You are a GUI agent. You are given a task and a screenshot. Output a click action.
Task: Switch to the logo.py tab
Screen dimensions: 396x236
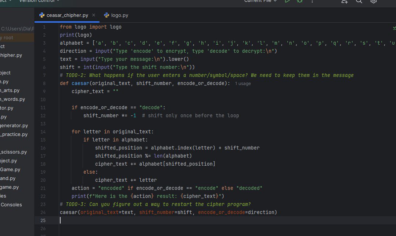116,15
